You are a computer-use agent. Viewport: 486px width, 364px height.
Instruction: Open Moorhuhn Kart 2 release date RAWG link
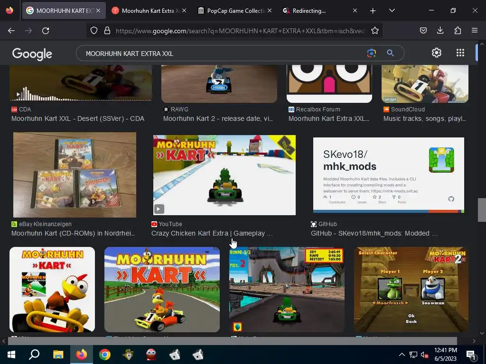click(218, 118)
